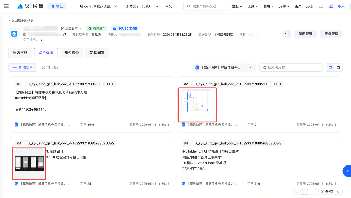Open the notifications bell
Image resolution: width=351 pixels, height=198 pixels.
[321, 6]
